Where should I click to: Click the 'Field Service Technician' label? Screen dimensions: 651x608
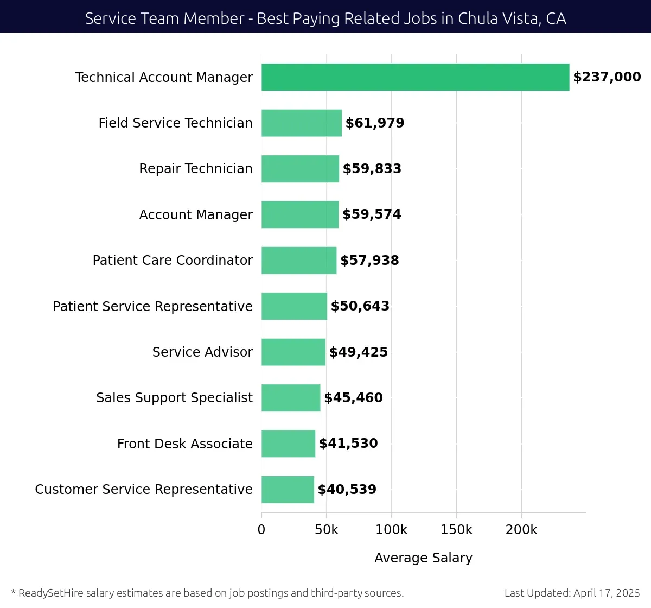point(176,123)
